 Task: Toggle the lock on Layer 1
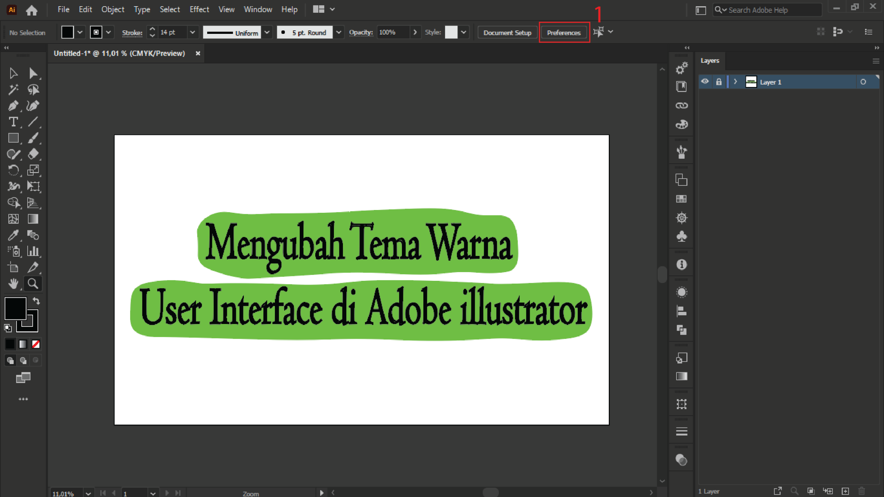point(719,82)
